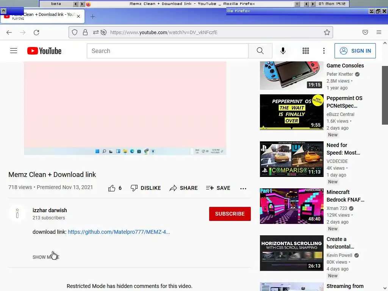This screenshot has width=388, height=291.
Task: Click the 213 subscribers text
Action: click(x=49, y=218)
